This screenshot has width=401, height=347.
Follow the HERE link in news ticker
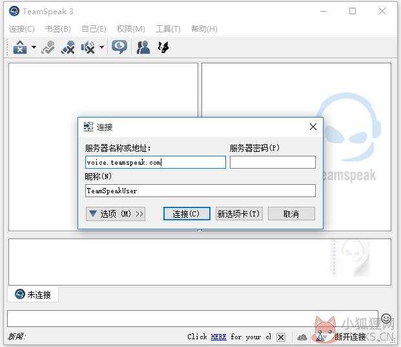pos(219,337)
